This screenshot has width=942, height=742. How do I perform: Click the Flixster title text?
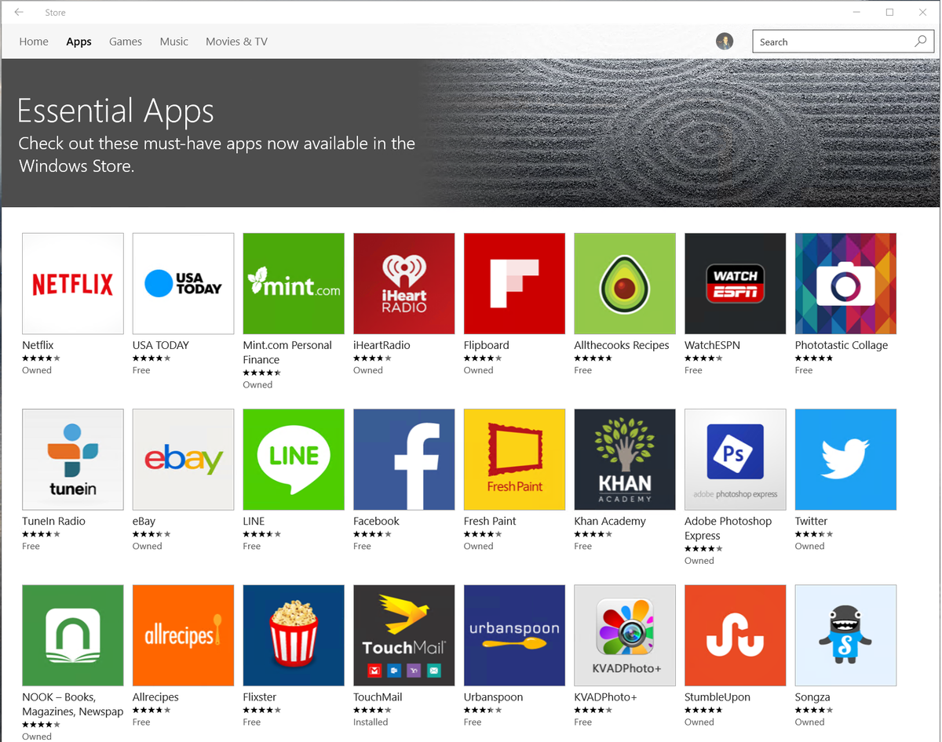point(260,697)
